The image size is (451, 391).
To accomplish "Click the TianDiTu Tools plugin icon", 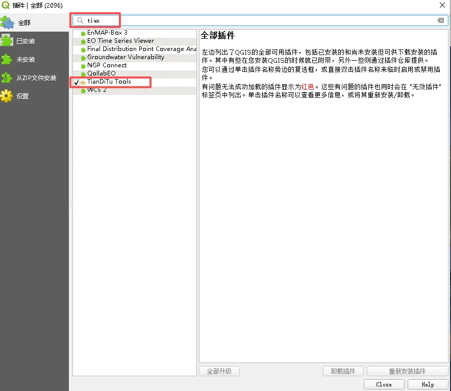I will tap(83, 83).
